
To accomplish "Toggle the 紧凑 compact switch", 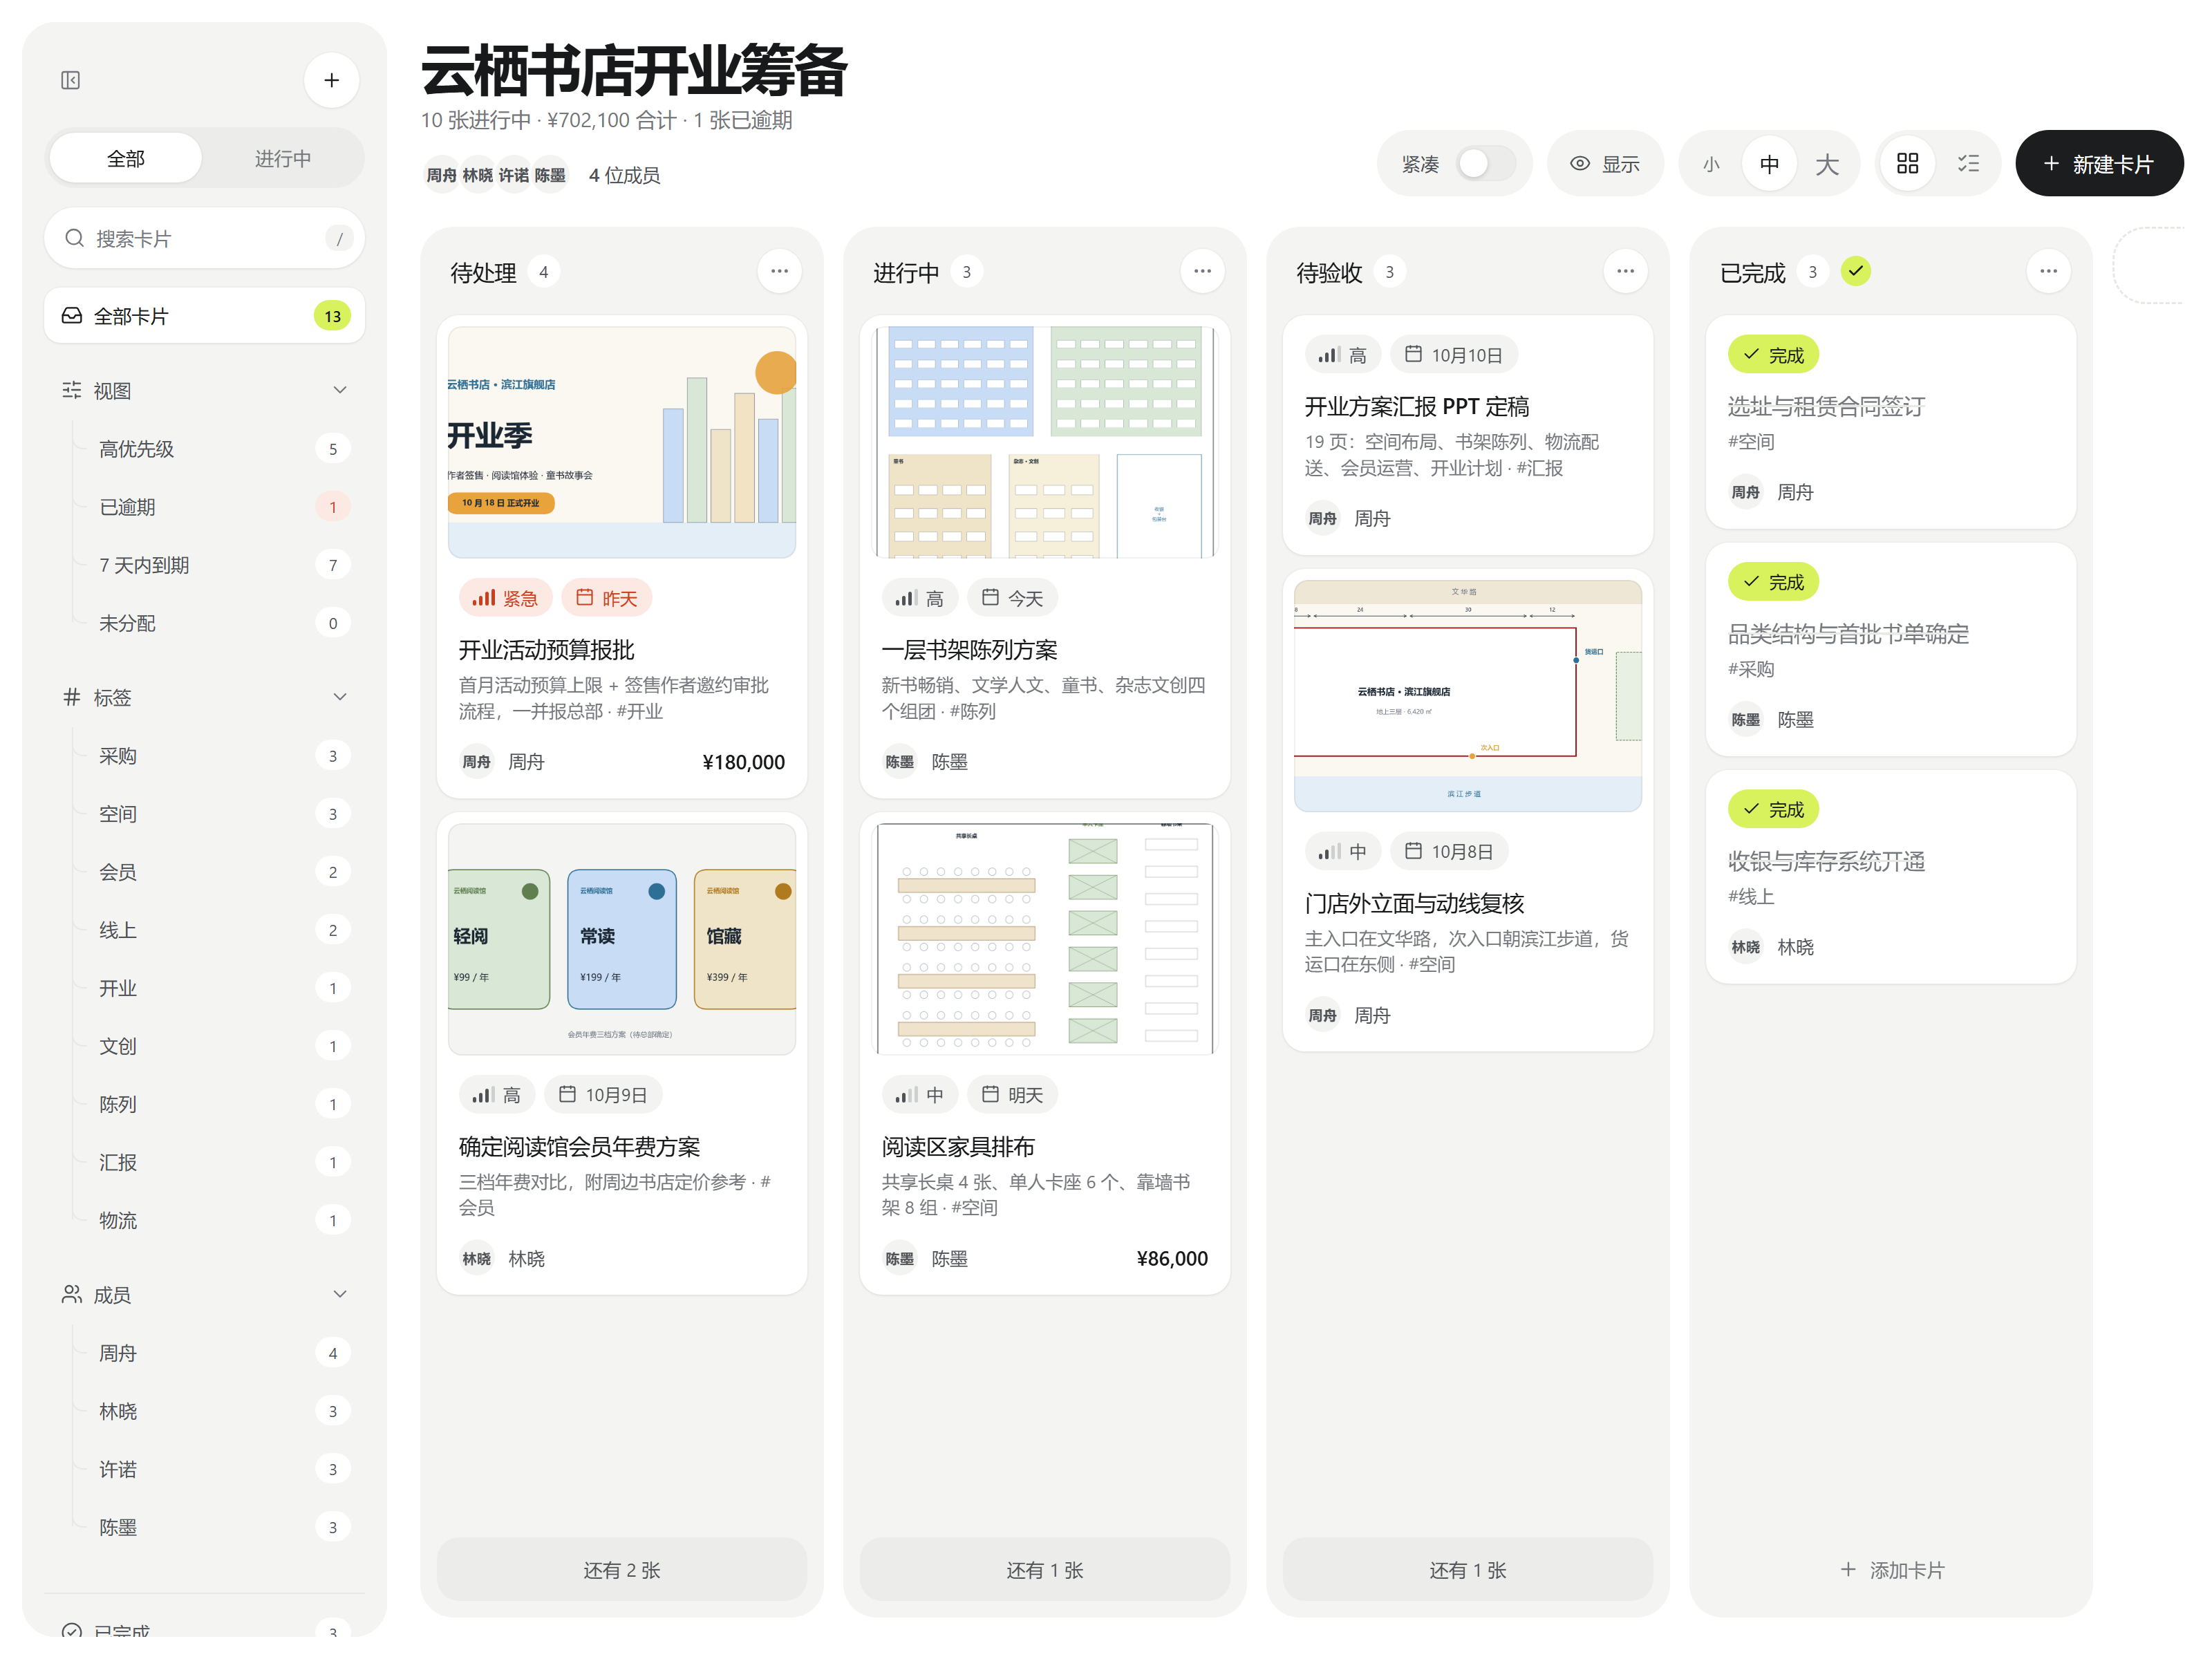I will (1486, 163).
